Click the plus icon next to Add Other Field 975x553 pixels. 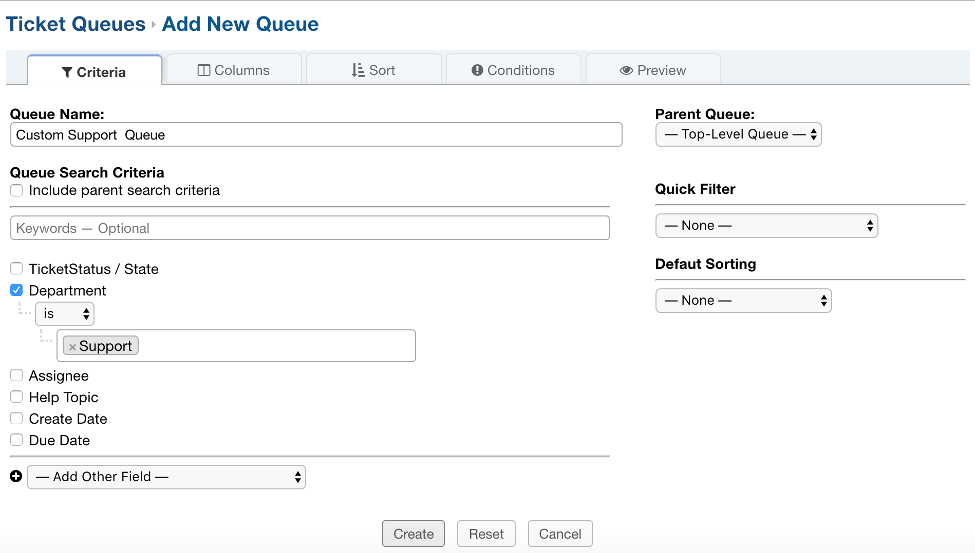tap(15, 476)
